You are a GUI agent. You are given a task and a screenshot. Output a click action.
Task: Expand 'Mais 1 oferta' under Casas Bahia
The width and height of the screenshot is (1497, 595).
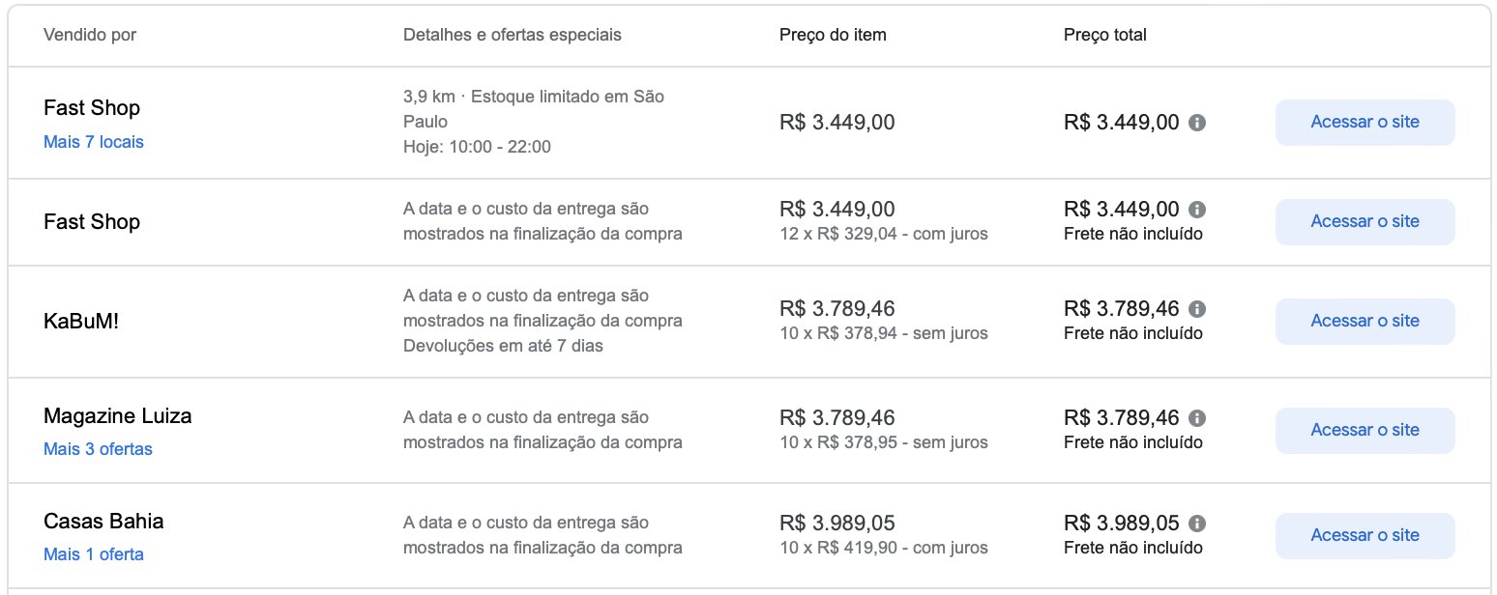coord(94,554)
